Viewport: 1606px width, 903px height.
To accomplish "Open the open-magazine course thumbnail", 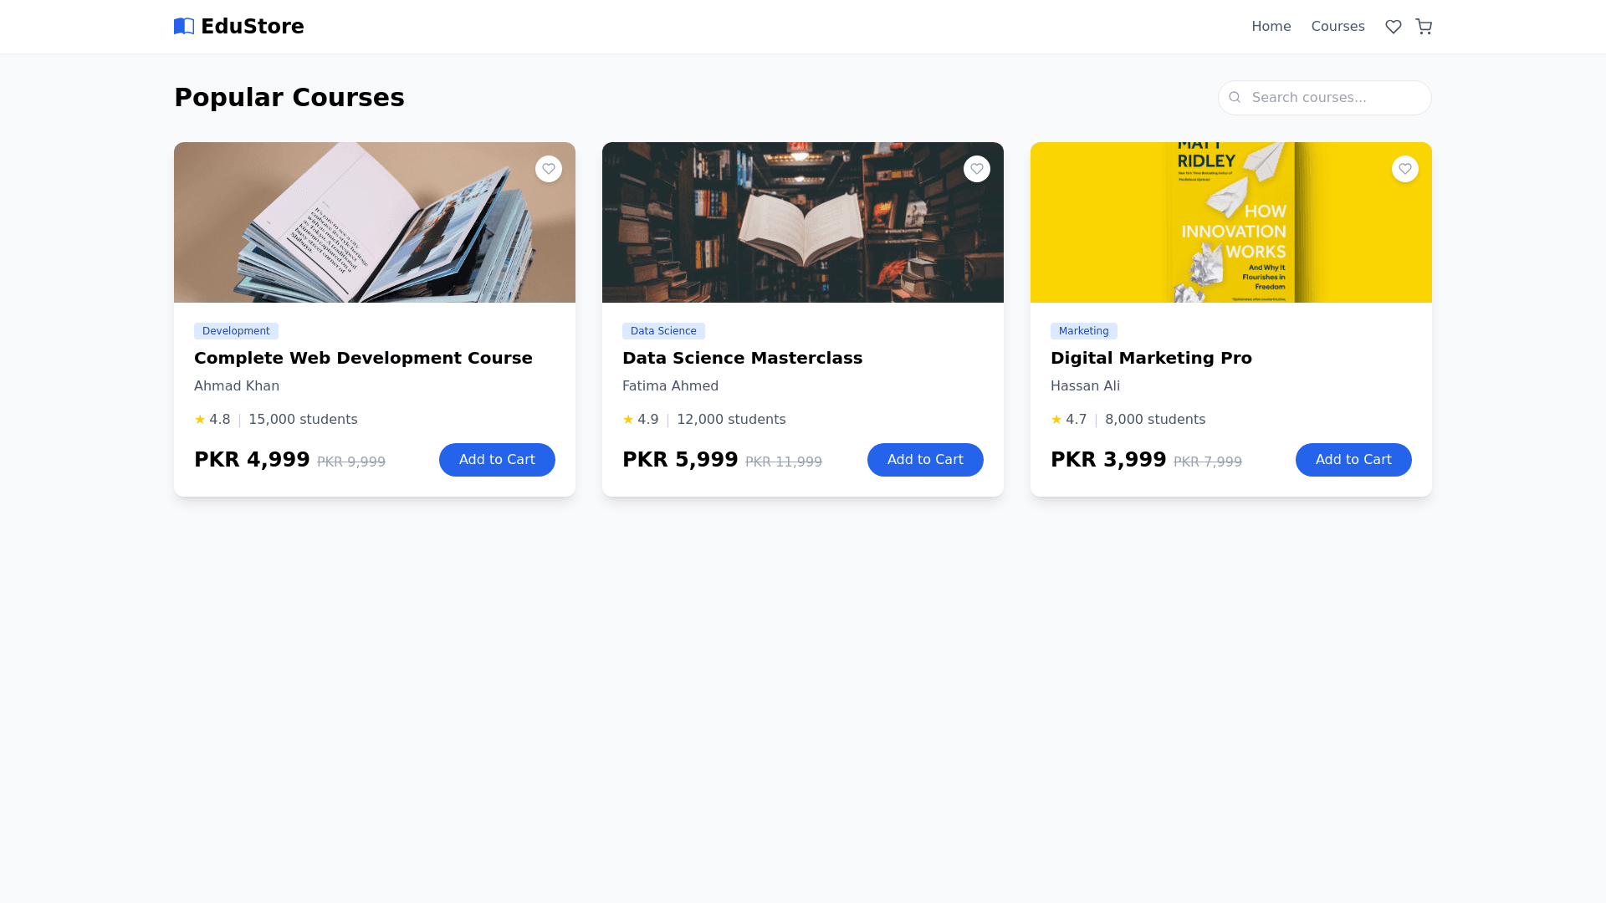I will click(375, 222).
